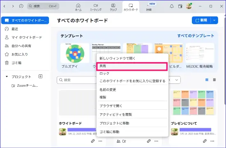
Task: Open the calendar panel icon
Action: pyautogui.click(x=180, y=6)
